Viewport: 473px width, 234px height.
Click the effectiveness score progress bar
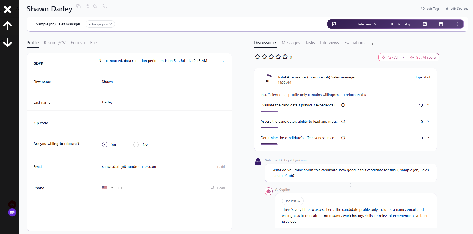point(269,144)
